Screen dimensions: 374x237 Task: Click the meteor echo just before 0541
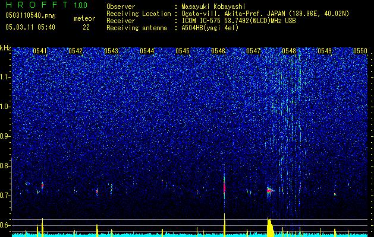point(42,185)
